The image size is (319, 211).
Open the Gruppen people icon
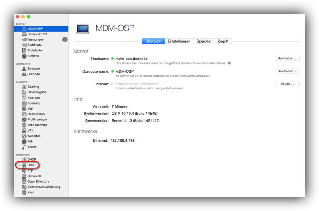(24, 74)
